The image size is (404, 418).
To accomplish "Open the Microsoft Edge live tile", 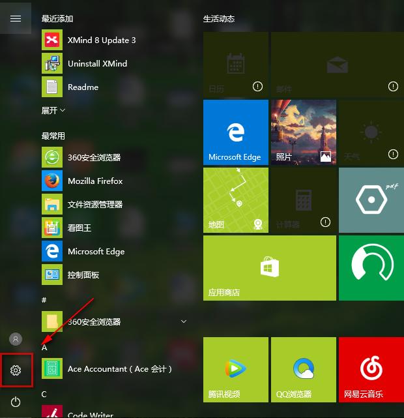I will 235,132.
